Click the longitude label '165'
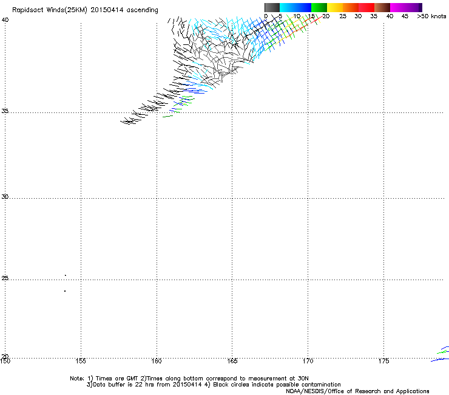449x395 pixels. coord(232,361)
